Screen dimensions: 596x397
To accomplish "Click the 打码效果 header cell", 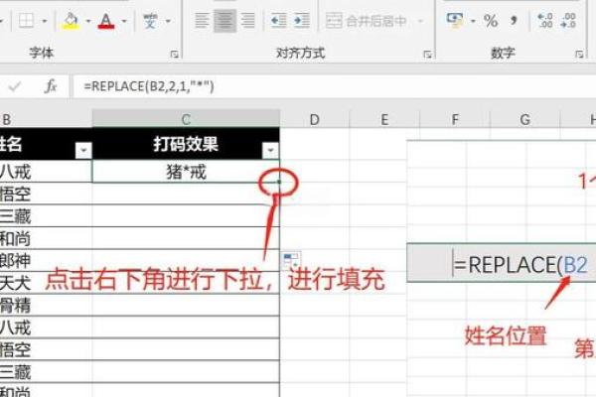I will [186, 144].
